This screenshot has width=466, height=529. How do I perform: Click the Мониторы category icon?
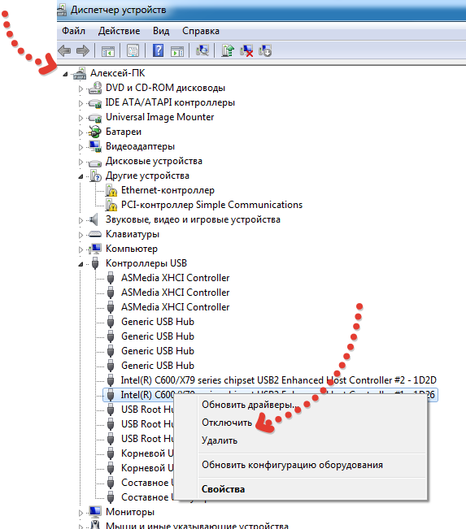95,512
